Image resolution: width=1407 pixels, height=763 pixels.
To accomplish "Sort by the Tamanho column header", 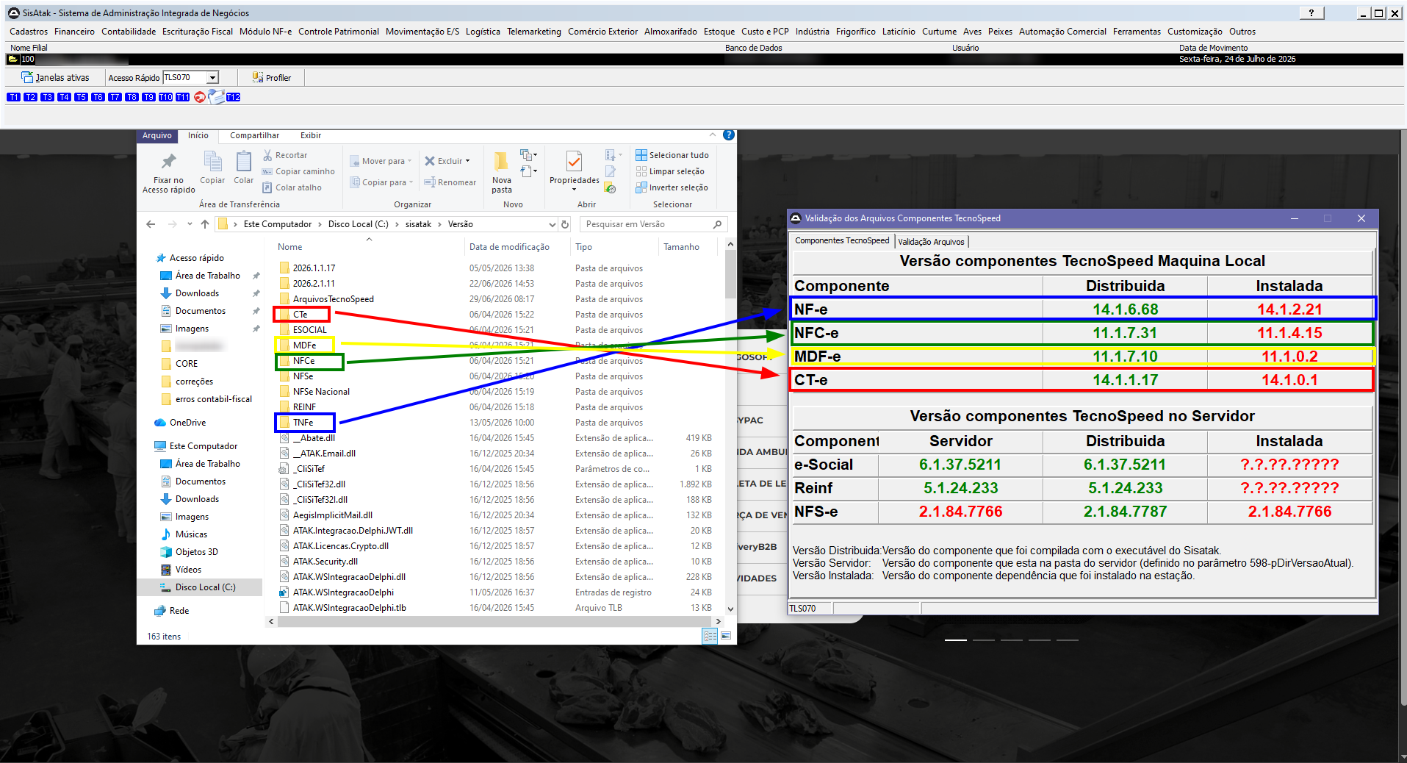I will point(681,247).
